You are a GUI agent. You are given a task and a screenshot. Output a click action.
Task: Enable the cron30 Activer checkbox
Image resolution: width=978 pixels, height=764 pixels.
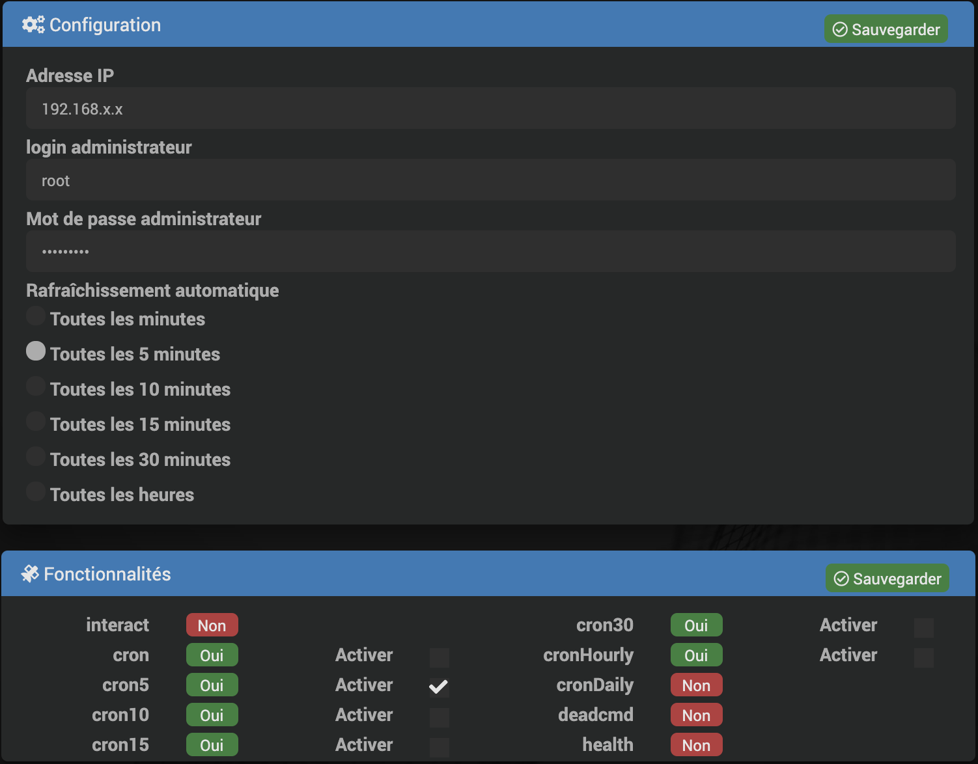(923, 627)
